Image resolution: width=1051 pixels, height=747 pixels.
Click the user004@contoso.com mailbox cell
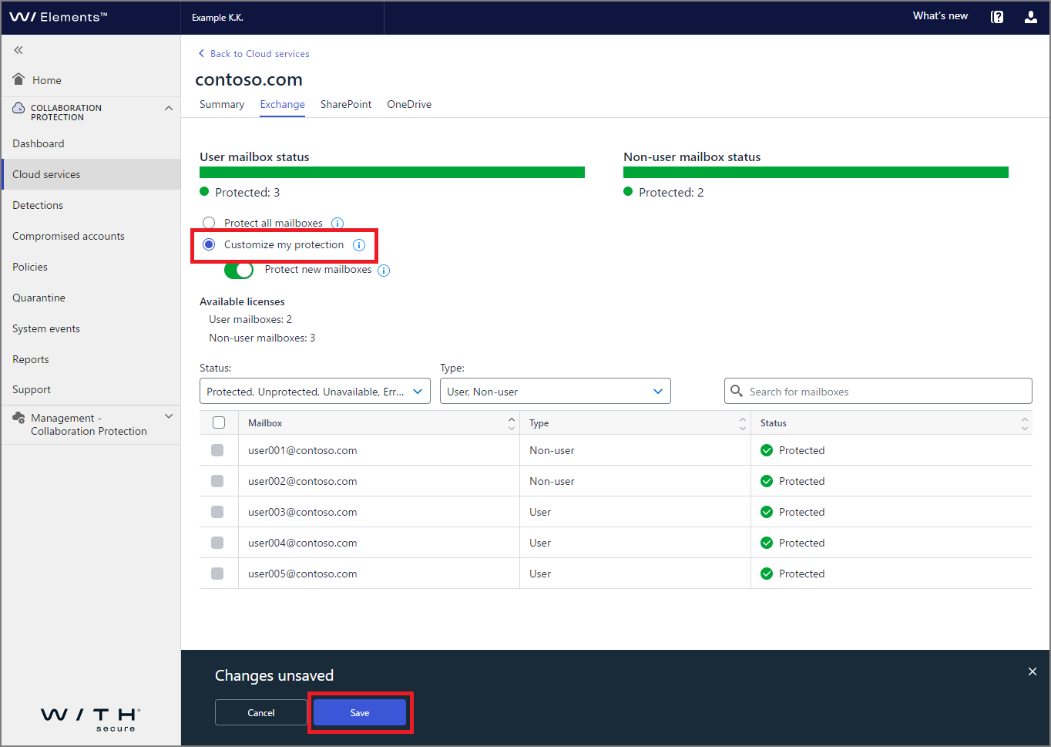379,543
